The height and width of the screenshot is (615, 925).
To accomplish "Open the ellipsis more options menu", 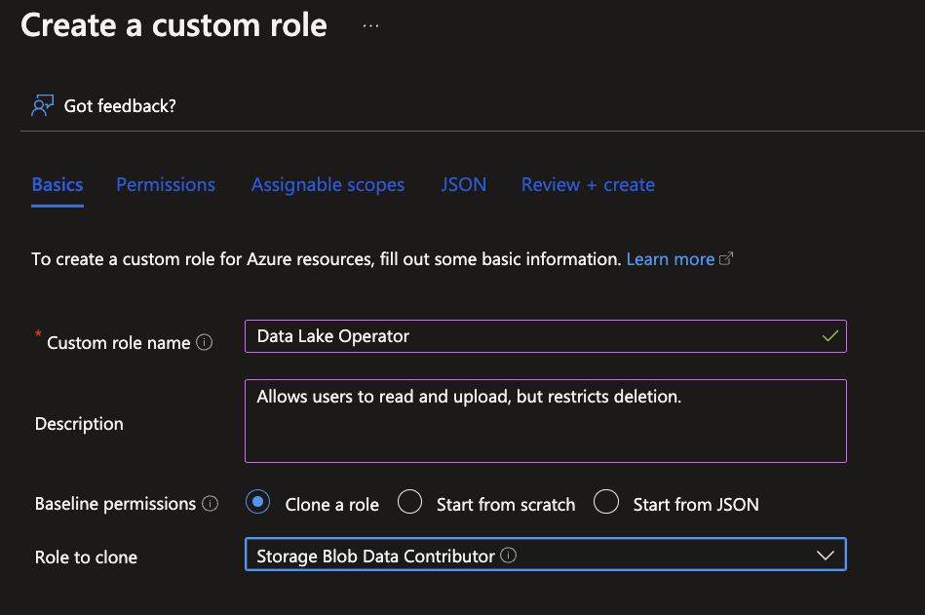I will pyautogui.click(x=370, y=26).
